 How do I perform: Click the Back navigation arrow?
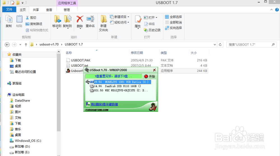(7, 45)
